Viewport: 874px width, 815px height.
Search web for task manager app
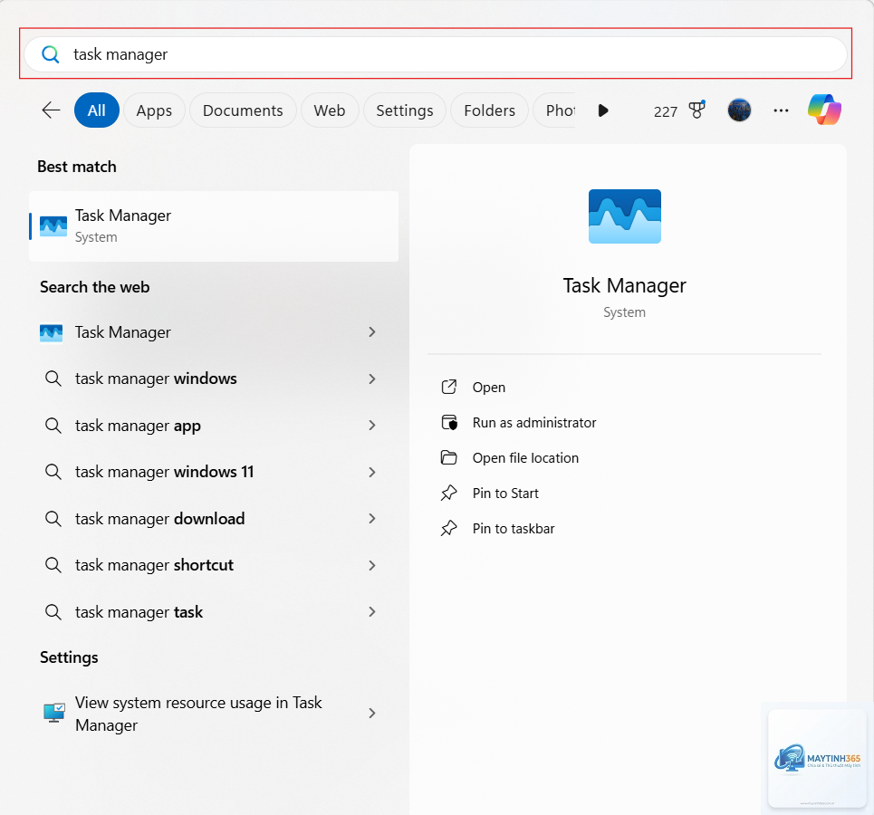click(x=138, y=426)
